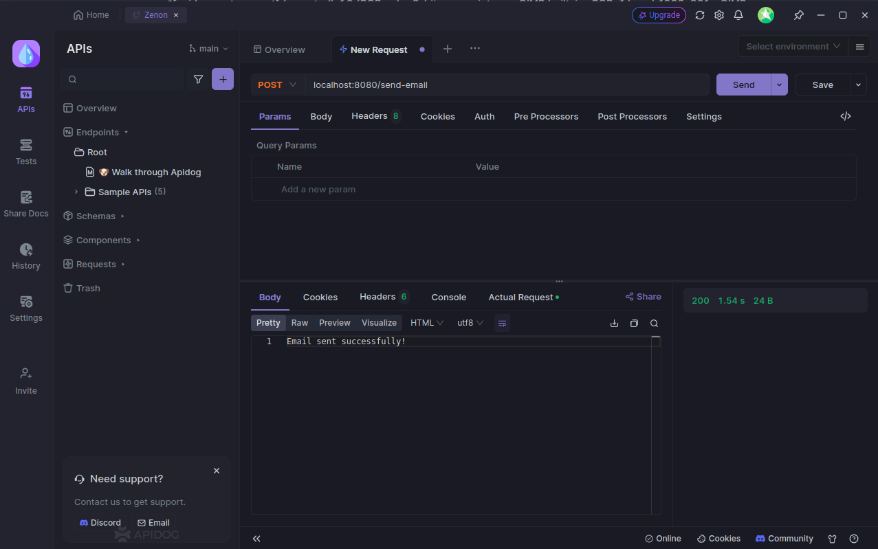Click the Upgrade button
This screenshot has width=878, height=549.
coord(659,15)
